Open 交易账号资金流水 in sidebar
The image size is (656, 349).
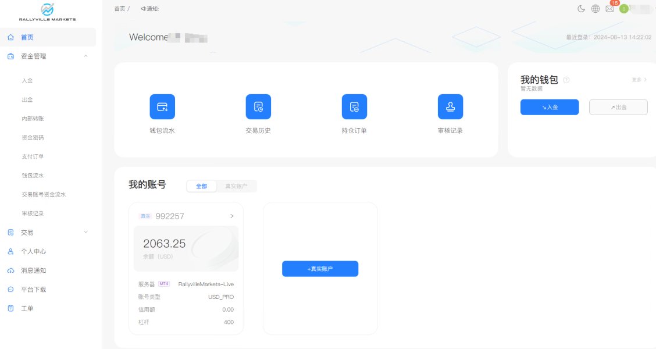pos(44,194)
